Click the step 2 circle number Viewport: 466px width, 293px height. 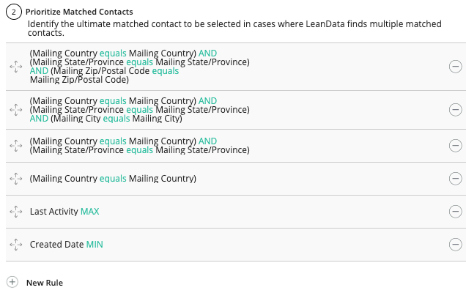click(12, 12)
